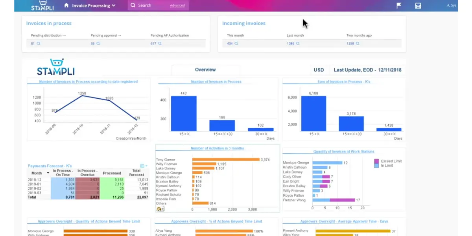Click the home icon beside Invoice Processing
The width and height of the screenshot is (472, 236).
[x=66, y=6]
